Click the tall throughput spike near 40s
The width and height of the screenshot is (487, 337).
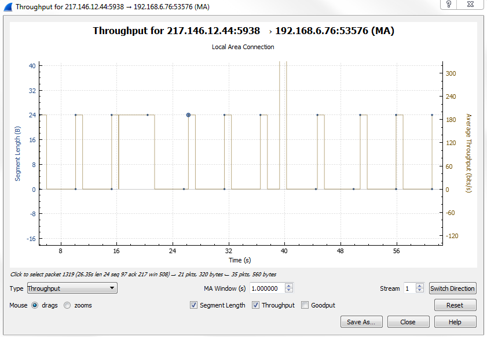pyautogui.click(x=283, y=124)
